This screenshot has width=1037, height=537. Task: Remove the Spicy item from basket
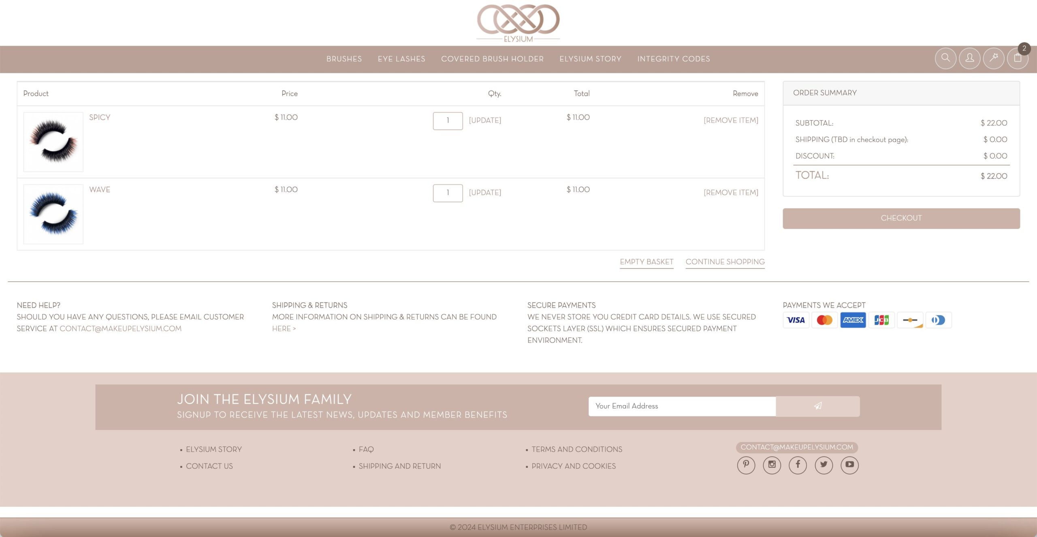(731, 120)
